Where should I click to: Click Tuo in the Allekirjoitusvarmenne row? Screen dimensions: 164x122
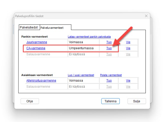pos(109,80)
